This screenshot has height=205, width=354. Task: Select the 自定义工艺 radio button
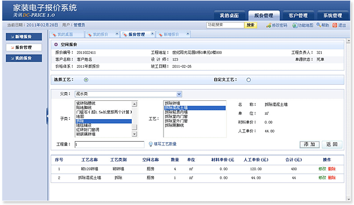pos(249,80)
